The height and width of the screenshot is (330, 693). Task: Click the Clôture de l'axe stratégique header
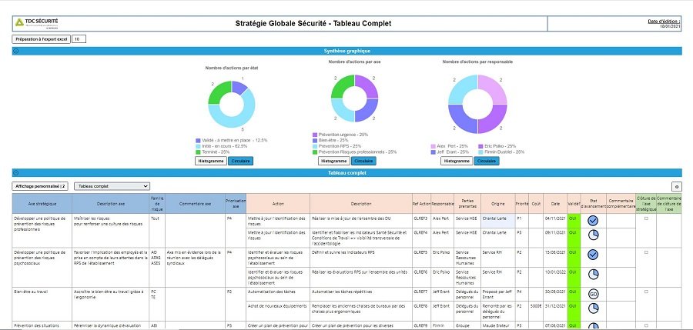(646, 204)
